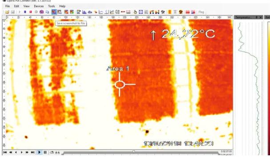270x162 pixels.
Task: Toggle the Play button in playback bar
Action: pos(39,152)
